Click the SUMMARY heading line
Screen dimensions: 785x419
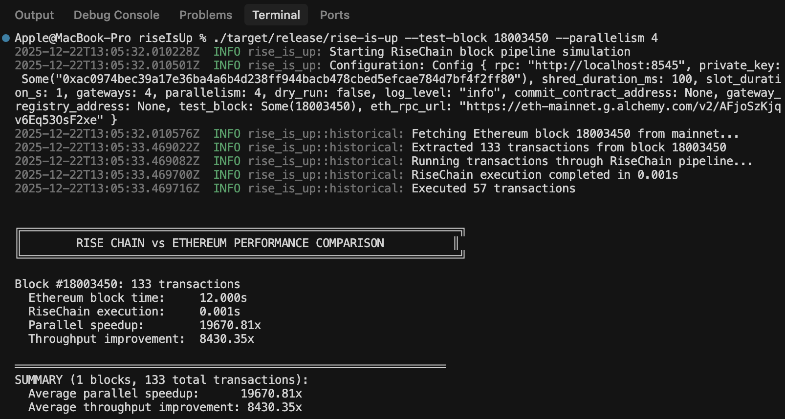[161, 380]
